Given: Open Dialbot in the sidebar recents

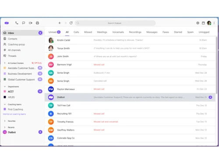Looking at the screenshot, I should click(x=23, y=132).
